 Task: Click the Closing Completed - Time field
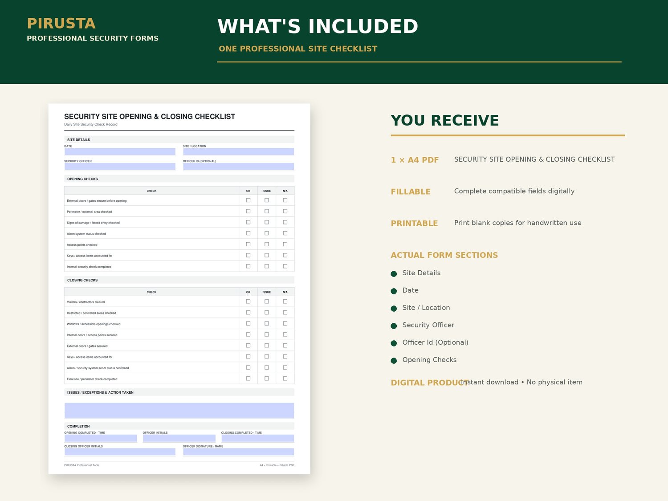tap(257, 438)
